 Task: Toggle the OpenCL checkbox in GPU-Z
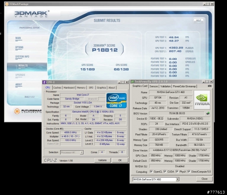[151, 172]
